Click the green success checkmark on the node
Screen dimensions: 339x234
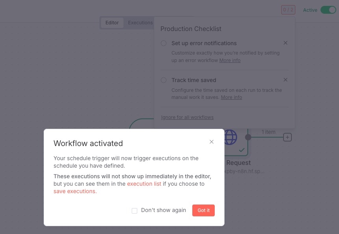point(241,150)
